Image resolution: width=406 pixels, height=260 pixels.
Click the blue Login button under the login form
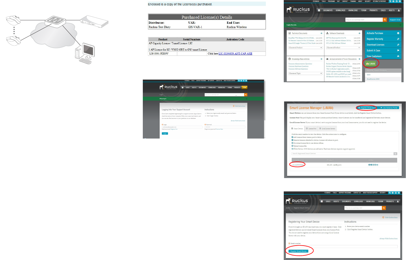[165, 133]
